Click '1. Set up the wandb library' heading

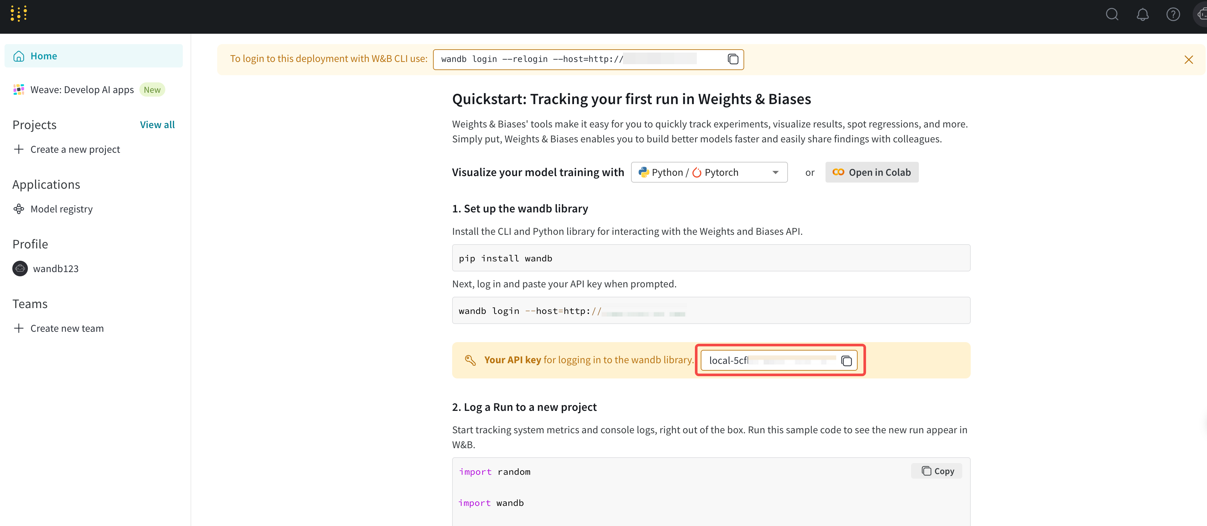tap(520, 209)
